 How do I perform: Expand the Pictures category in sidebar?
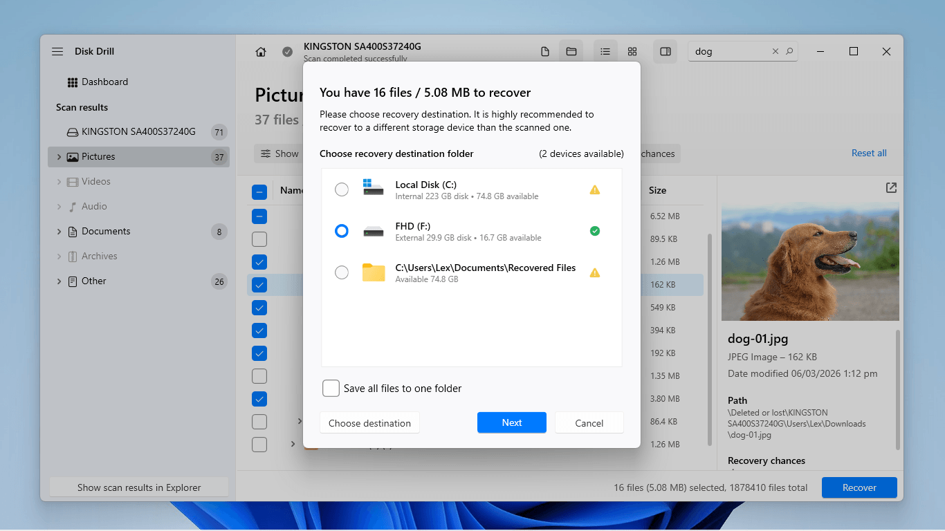point(59,157)
